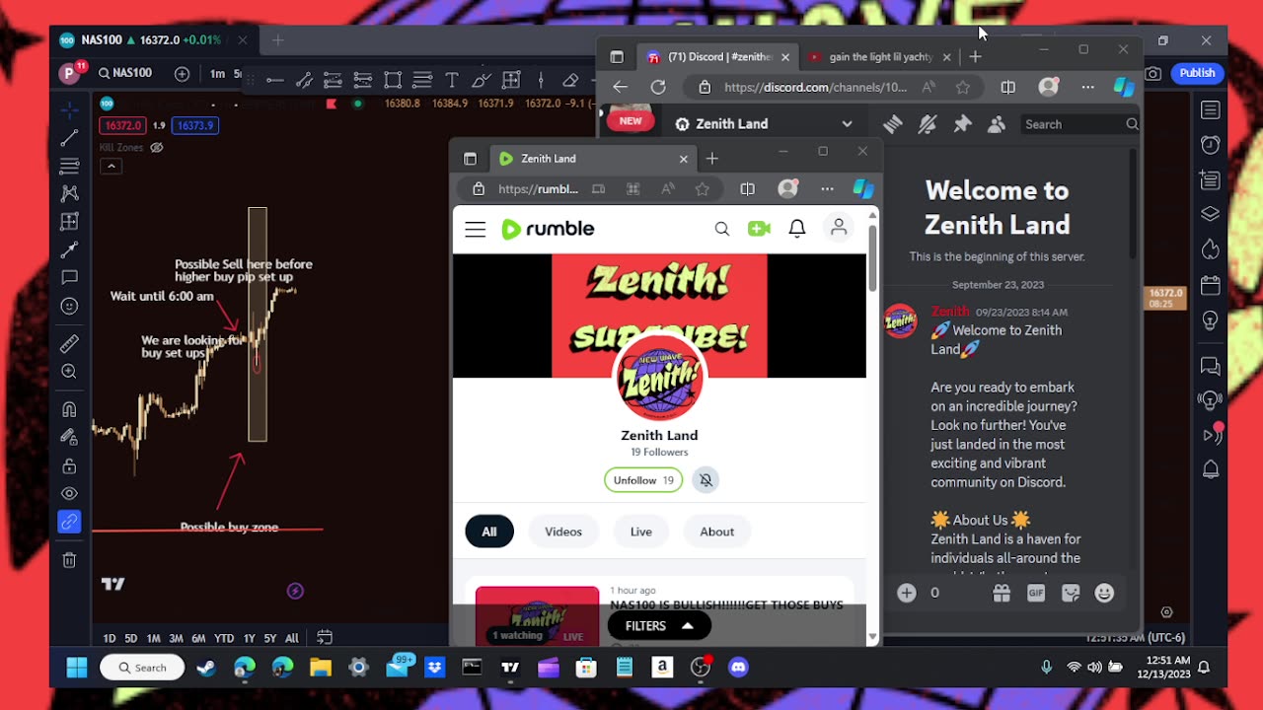Select the comment text tool
The image size is (1263, 710).
(69, 278)
